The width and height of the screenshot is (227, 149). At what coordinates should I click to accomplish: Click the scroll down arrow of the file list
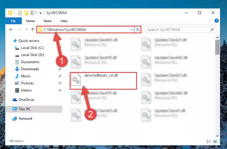point(217,136)
